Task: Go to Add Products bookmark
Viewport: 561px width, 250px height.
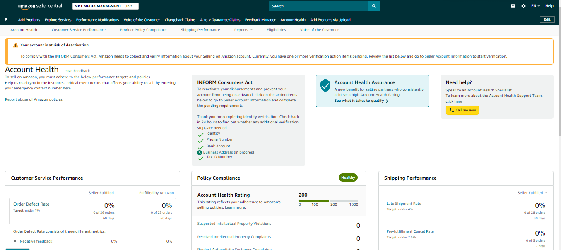Action: click(29, 20)
